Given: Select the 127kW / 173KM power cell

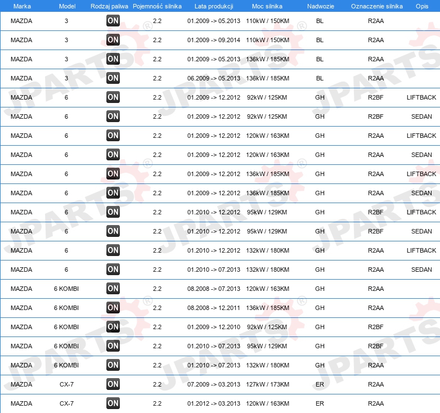Looking at the screenshot, I should pos(267,384).
